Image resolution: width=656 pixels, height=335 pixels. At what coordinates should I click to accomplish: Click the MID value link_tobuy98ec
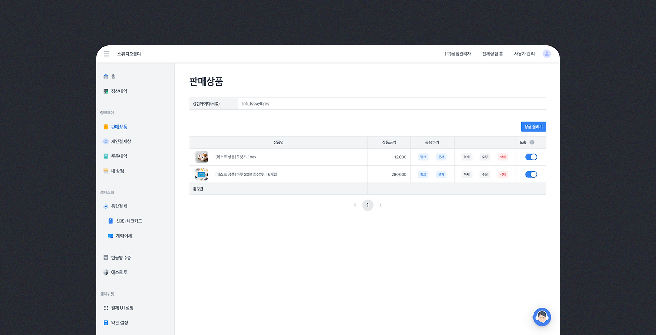255,104
